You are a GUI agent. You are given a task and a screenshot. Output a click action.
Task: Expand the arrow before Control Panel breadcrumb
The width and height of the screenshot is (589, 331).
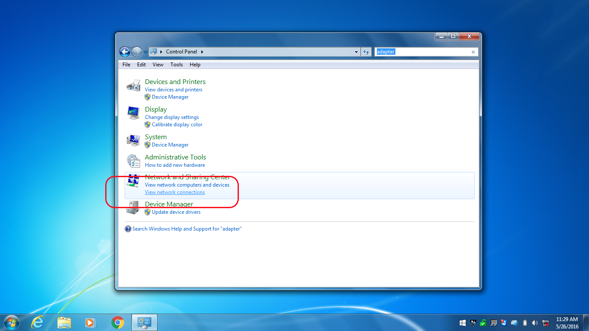tap(161, 52)
